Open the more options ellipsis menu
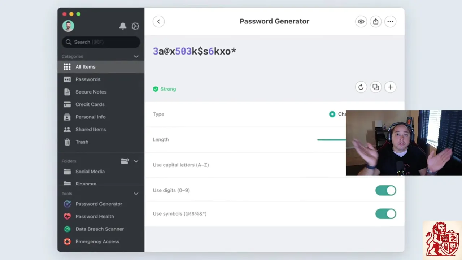The height and width of the screenshot is (260, 462). click(x=390, y=21)
